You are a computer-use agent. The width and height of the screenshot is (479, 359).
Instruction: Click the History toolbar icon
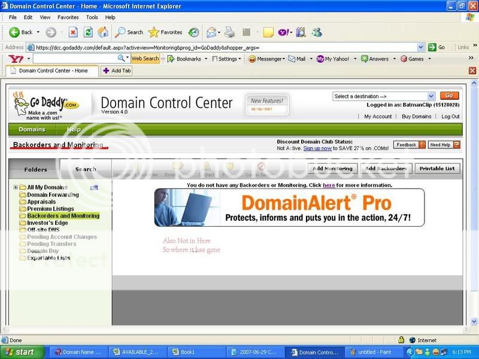(x=193, y=32)
